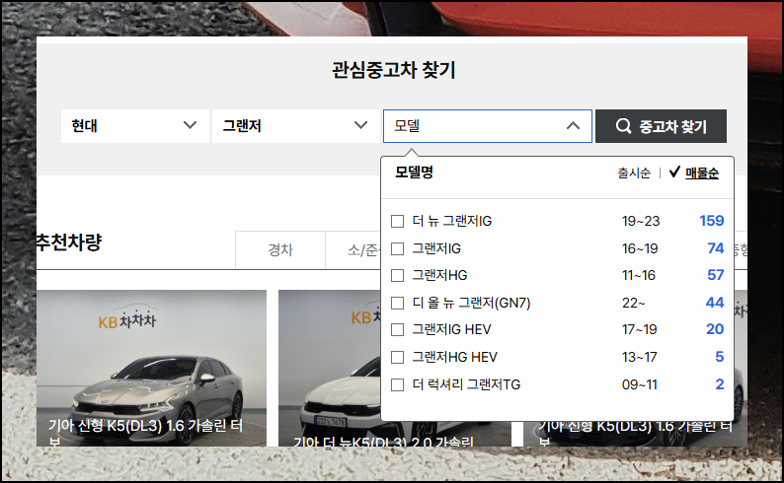This screenshot has height=483, width=784.
Task: Sort model list by 매물순
Action: pos(702,172)
